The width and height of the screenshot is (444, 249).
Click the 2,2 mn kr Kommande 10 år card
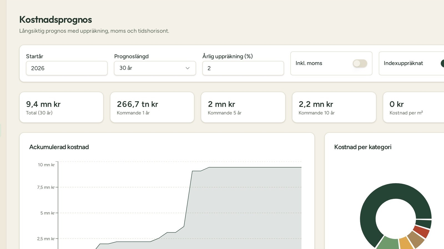[334, 107]
